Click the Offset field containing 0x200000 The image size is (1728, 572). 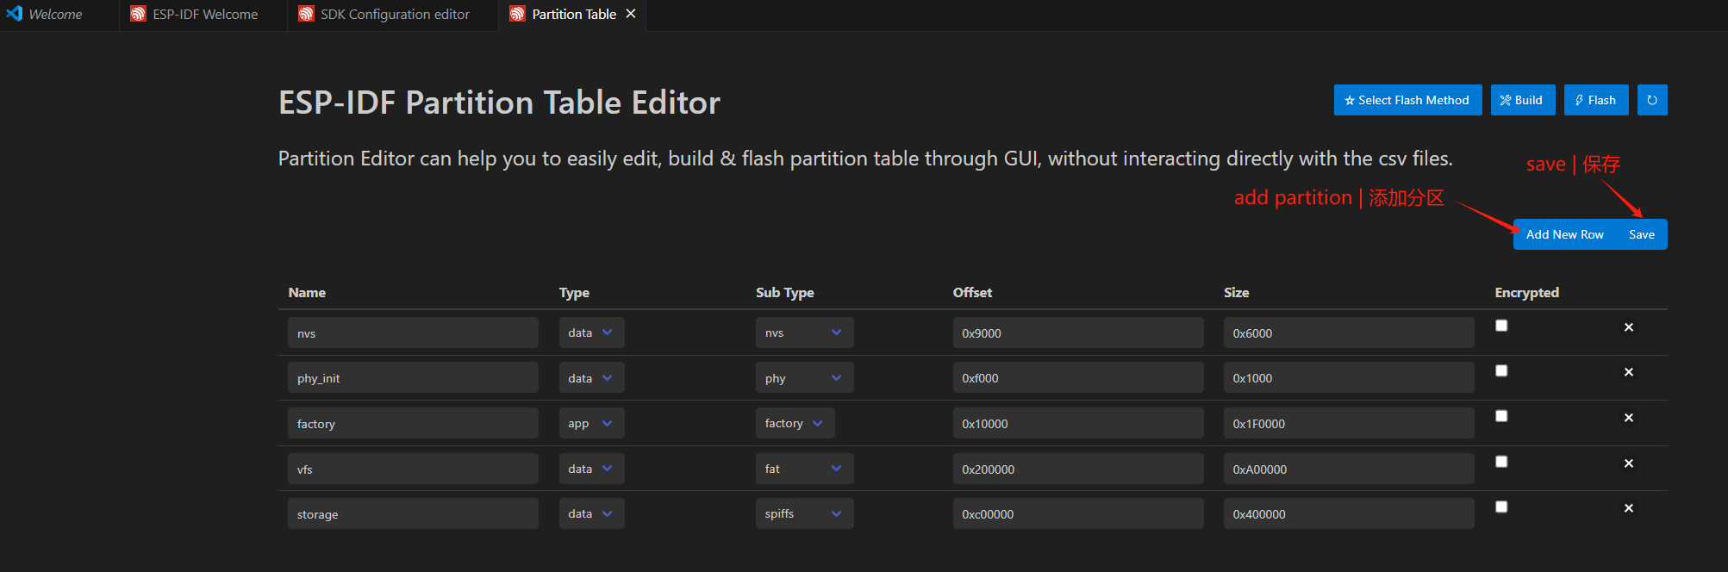[1077, 469]
